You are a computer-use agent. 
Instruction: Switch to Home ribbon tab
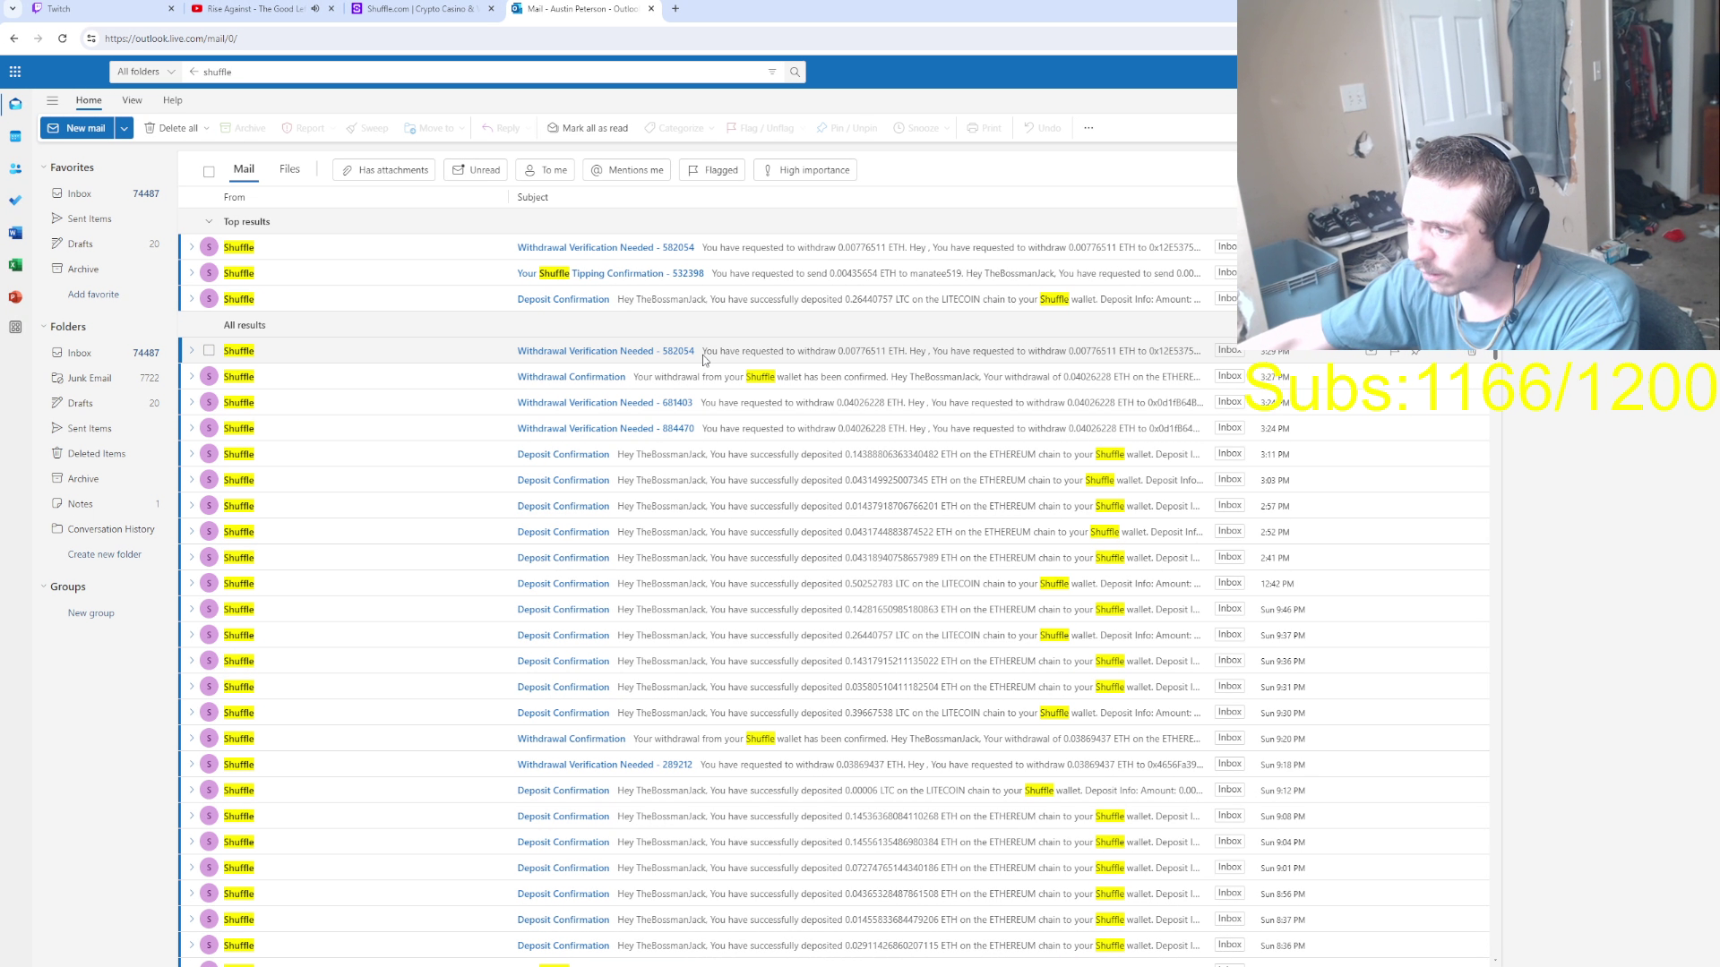(x=89, y=100)
